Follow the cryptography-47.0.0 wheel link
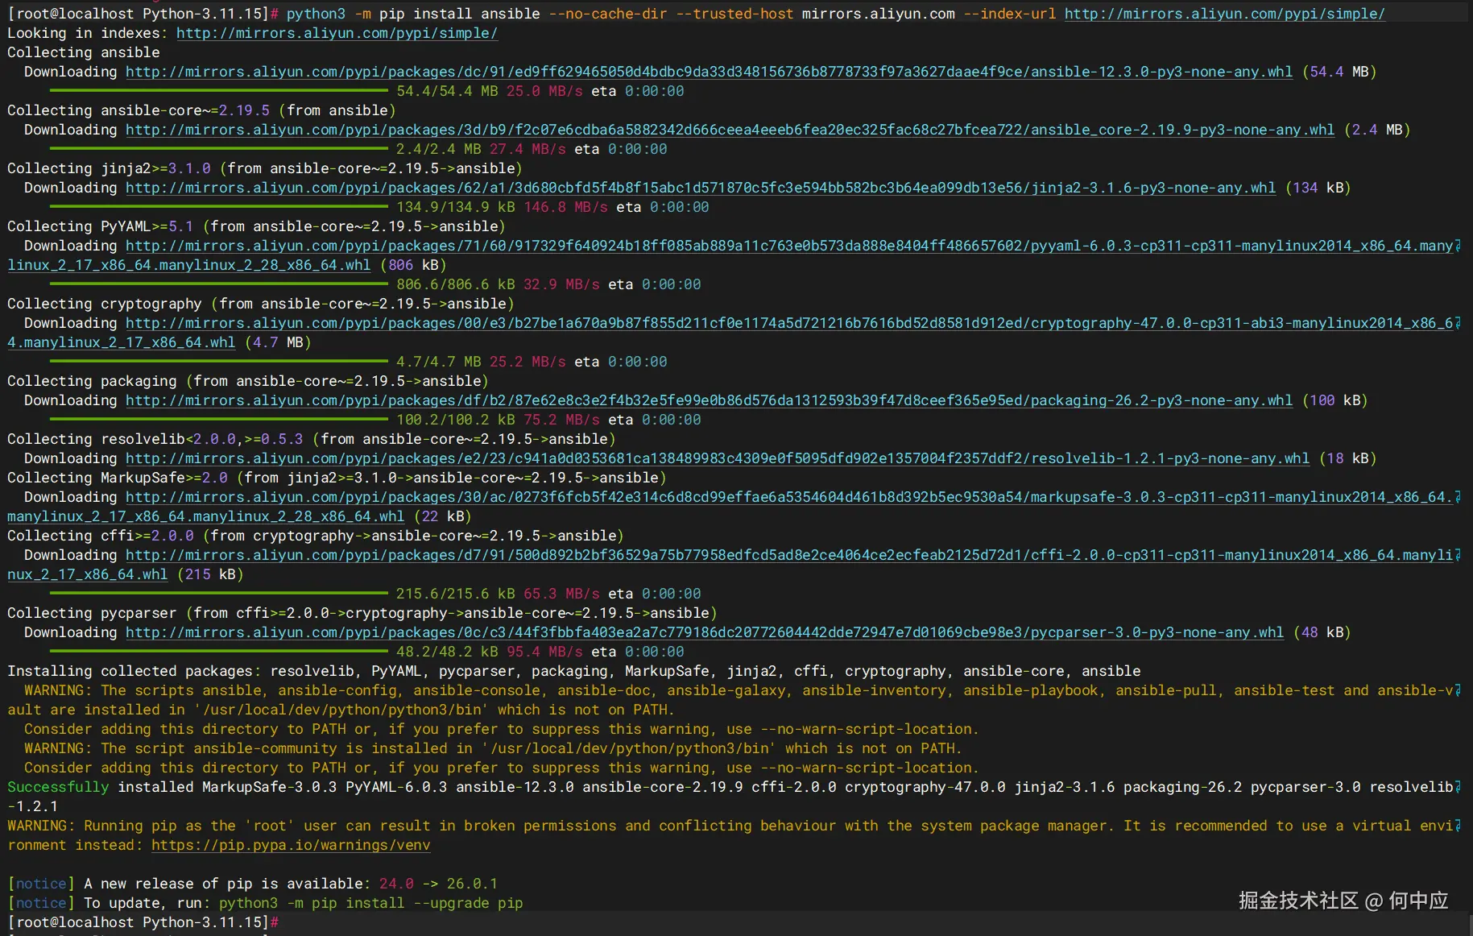 click(789, 323)
